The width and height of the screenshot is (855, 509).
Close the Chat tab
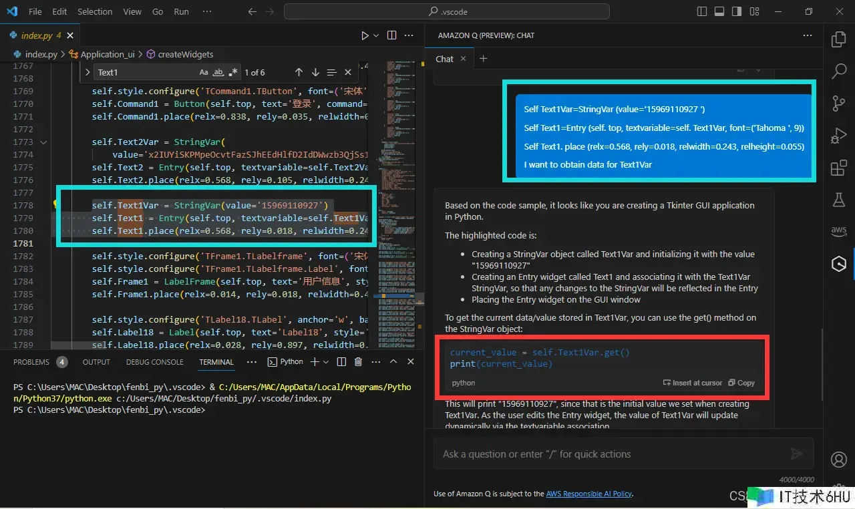pyautogui.click(x=464, y=59)
